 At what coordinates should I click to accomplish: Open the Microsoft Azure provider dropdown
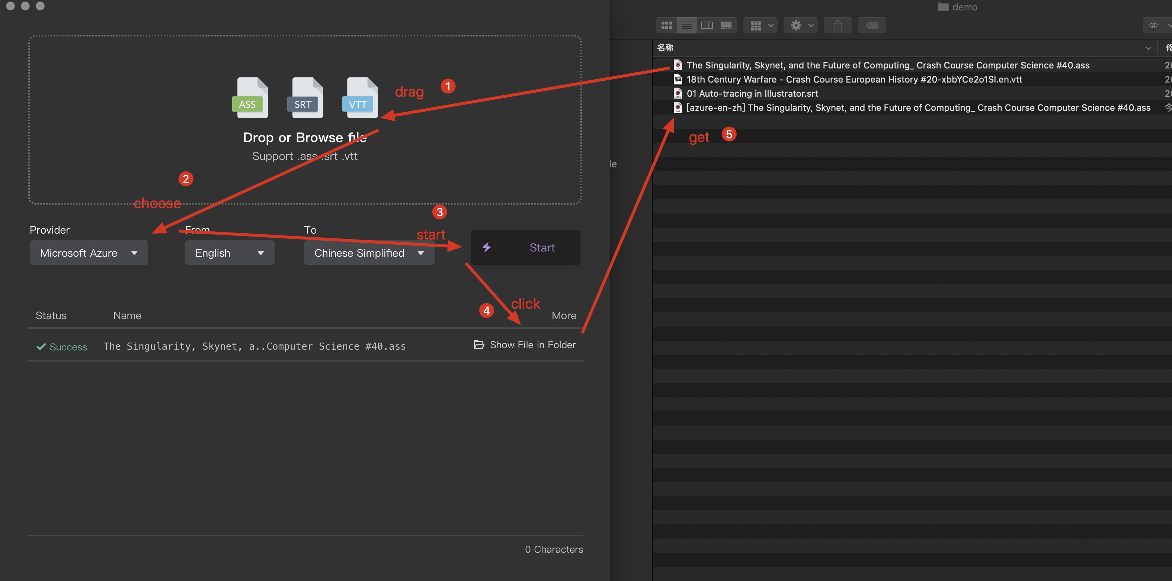(89, 253)
